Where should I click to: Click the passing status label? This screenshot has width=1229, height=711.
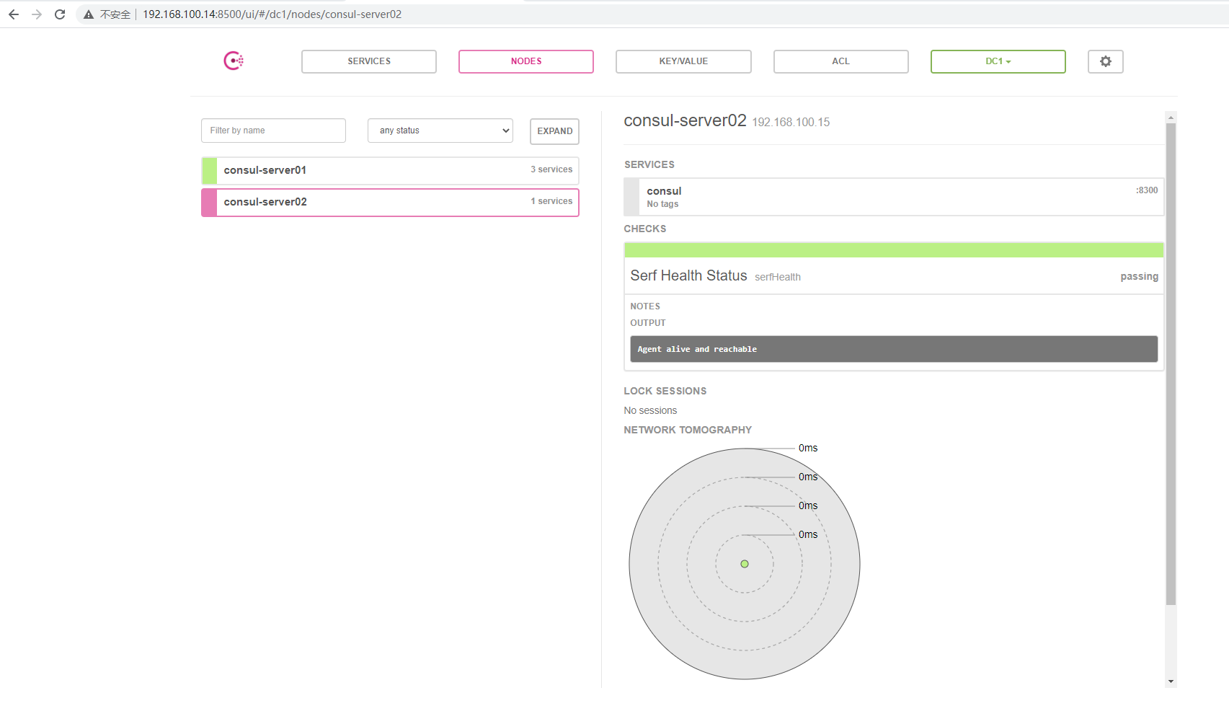click(x=1139, y=276)
